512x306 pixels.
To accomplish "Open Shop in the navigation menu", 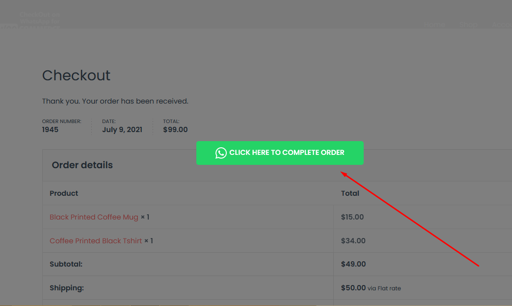I will [468, 25].
